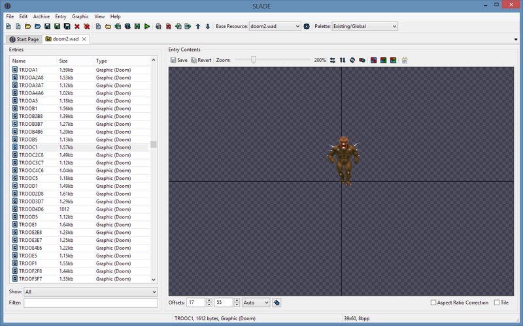Viewport: 523px width, 326px height.
Task: Switch to the Start Page tab
Action: 24,39
